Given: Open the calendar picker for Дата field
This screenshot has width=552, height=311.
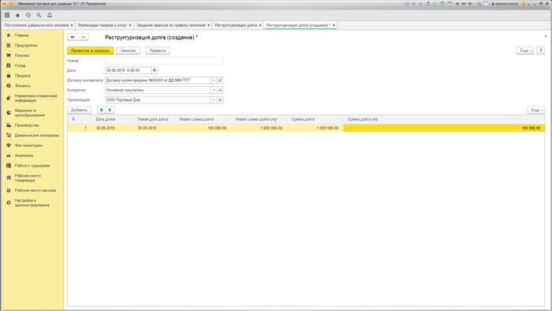Looking at the screenshot, I should [155, 70].
